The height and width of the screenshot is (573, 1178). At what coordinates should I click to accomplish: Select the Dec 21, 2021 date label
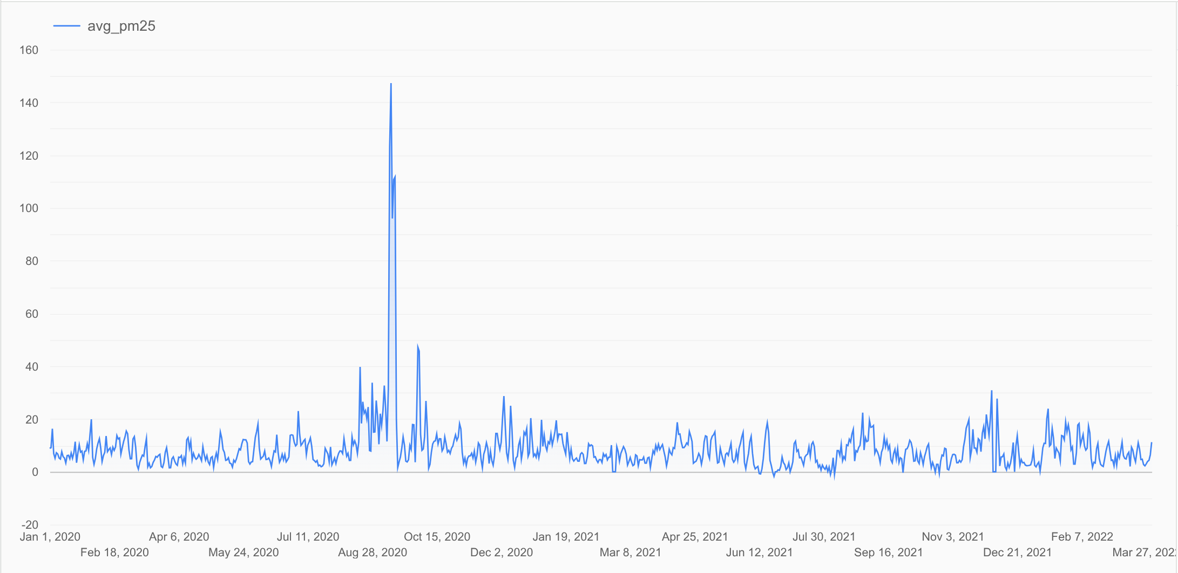1018,552
